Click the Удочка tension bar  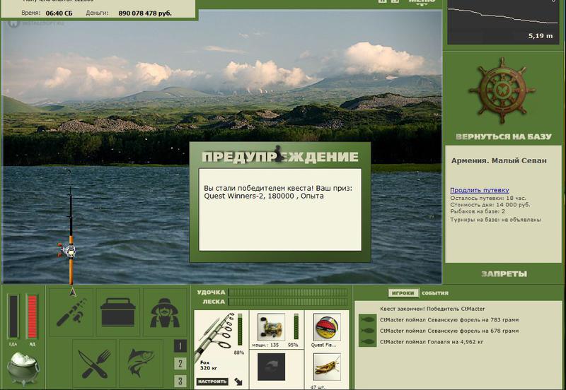click(289, 292)
